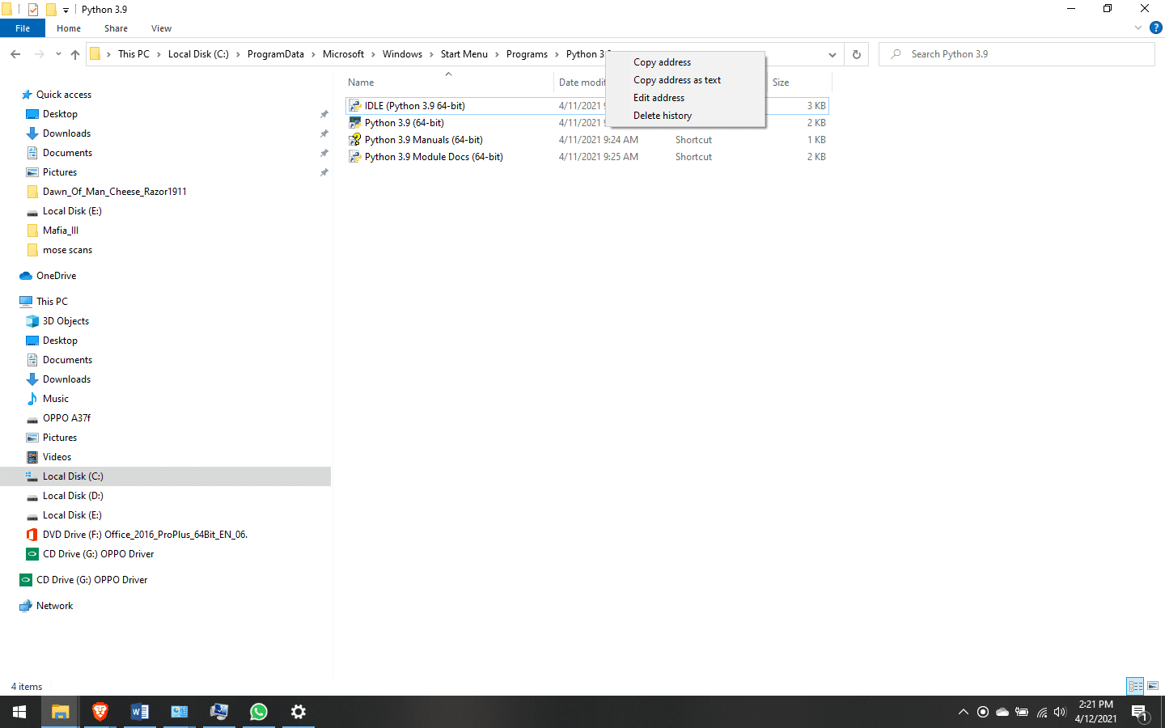
Task: Select the Python 3.9 Manuals file icon
Action: (354, 140)
